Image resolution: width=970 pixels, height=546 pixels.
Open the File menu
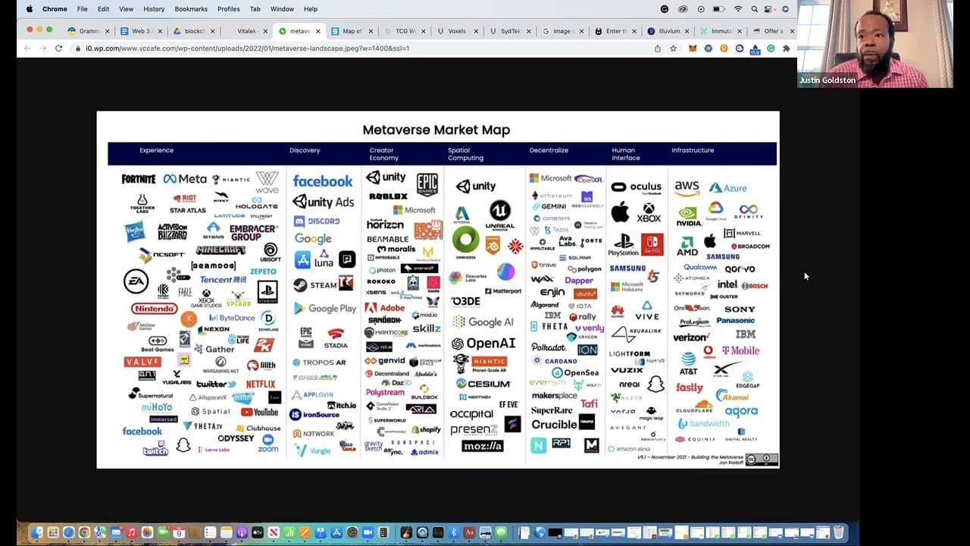pyautogui.click(x=82, y=9)
